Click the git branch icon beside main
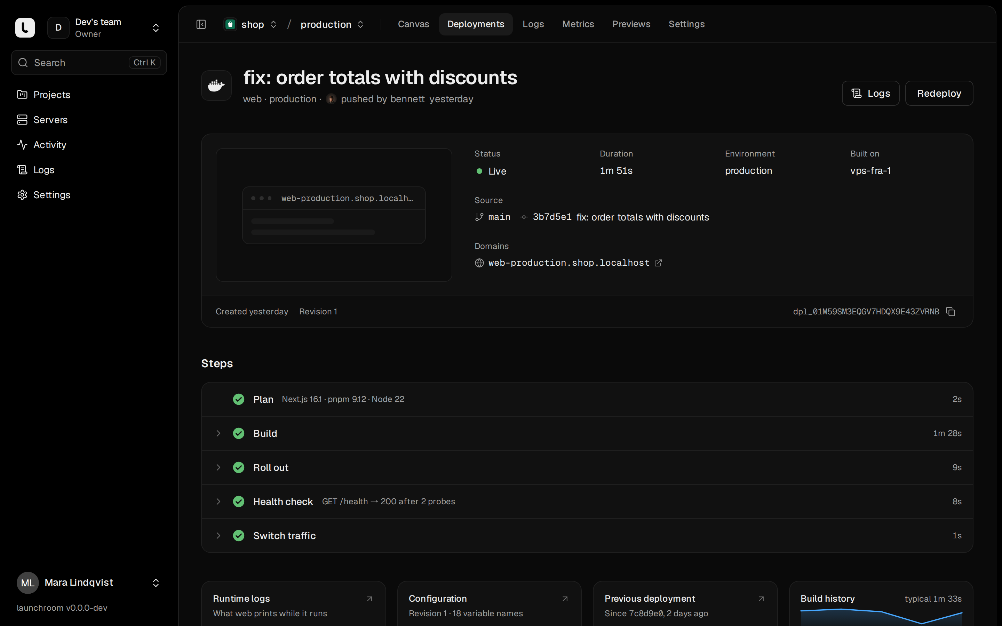1002x626 pixels. coord(479,217)
